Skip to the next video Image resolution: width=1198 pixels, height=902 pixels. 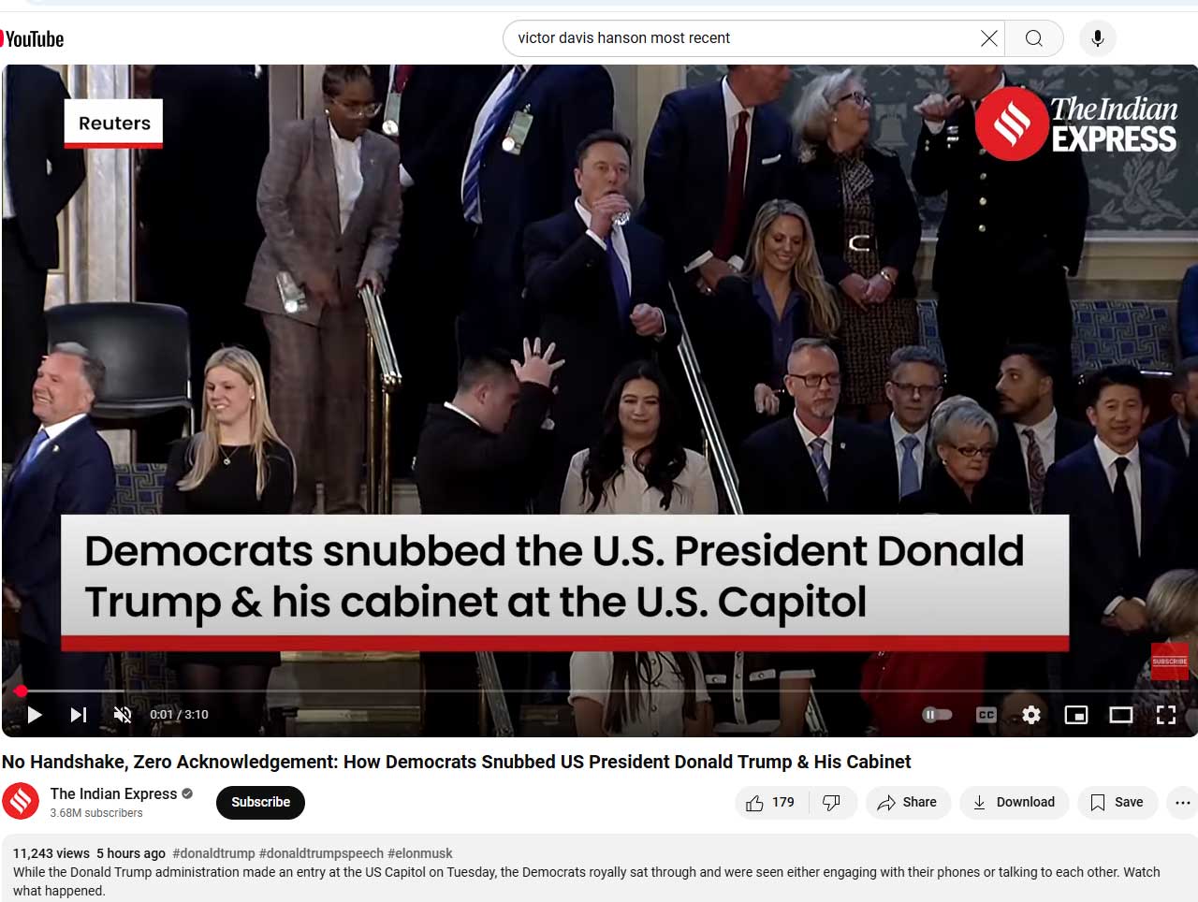click(79, 715)
